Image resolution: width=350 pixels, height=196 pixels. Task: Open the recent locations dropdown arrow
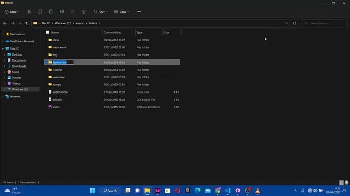pos(20,23)
